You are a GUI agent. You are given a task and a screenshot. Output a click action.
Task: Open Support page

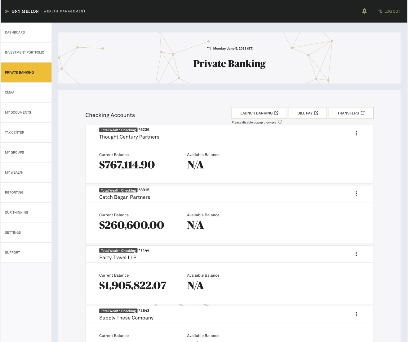[26, 253]
